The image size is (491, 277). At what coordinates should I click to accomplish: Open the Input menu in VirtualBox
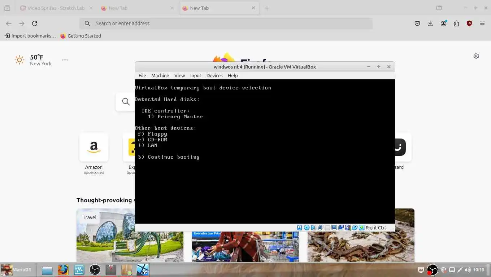pos(196,75)
